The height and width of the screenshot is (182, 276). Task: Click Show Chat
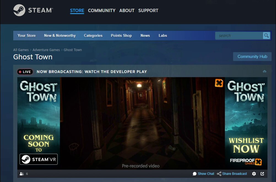(x=206, y=174)
